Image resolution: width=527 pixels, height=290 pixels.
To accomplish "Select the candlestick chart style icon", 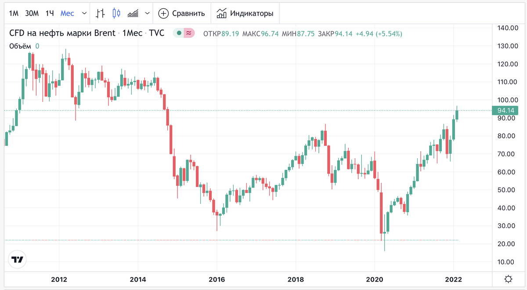I will pyautogui.click(x=116, y=13).
